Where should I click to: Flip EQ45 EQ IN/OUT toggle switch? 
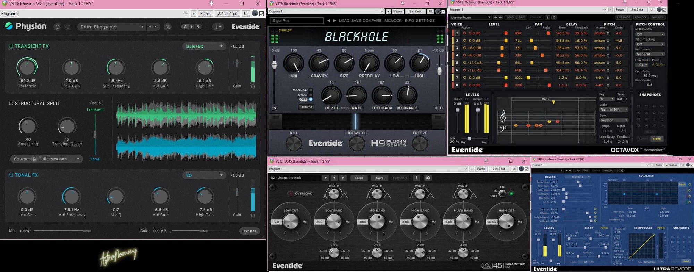502,193
